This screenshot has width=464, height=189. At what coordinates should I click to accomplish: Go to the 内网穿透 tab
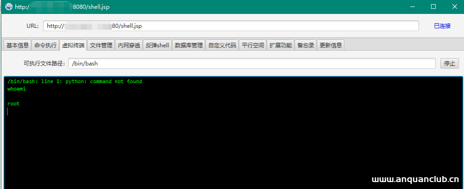[x=129, y=46]
